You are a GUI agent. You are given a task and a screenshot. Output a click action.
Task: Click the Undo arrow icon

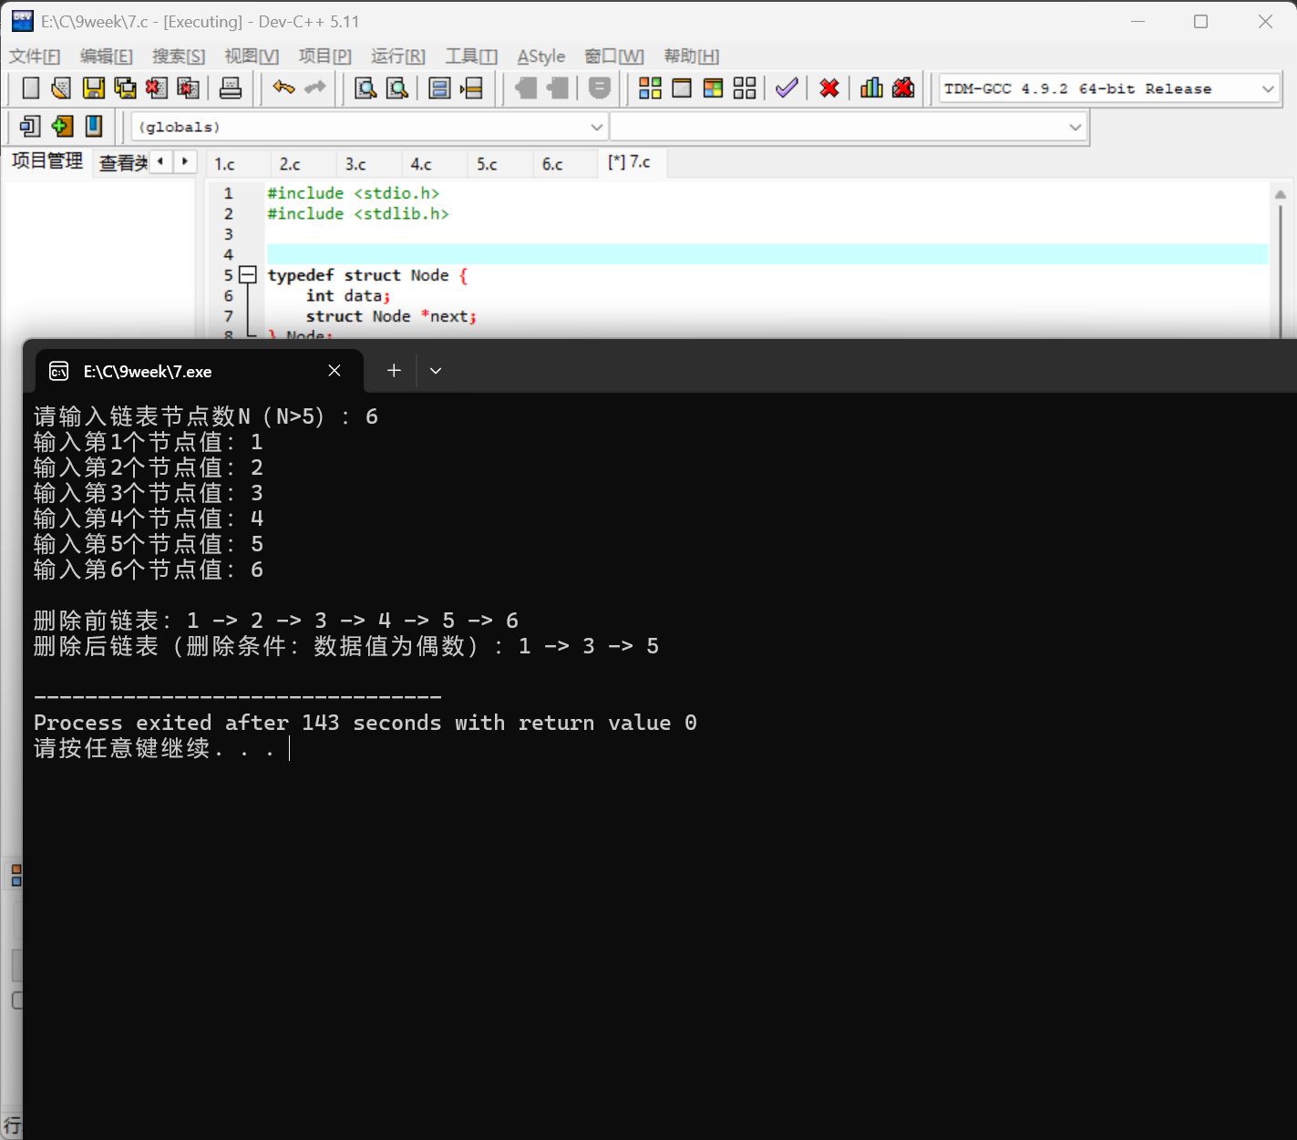[x=283, y=87]
